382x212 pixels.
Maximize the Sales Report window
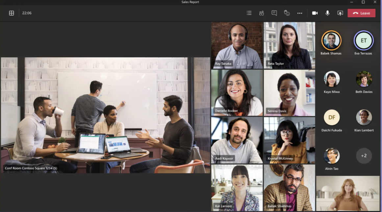coord(363,2)
